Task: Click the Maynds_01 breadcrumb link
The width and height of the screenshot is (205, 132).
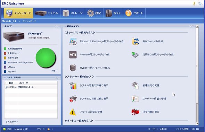Action: (9, 21)
